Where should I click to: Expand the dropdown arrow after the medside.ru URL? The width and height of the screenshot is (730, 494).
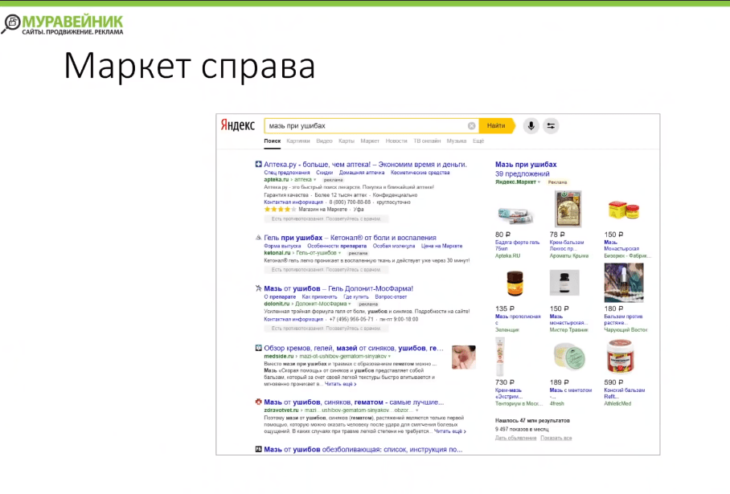(389, 357)
